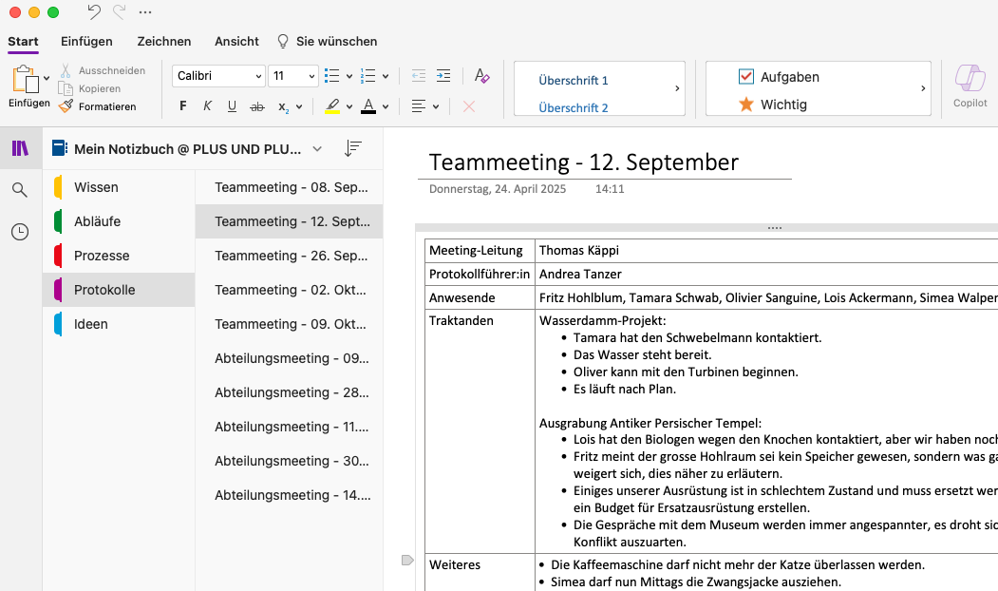The height and width of the screenshot is (591, 998).
Task: Open recent notes via the clock icon
Action: (x=19, y=231)
